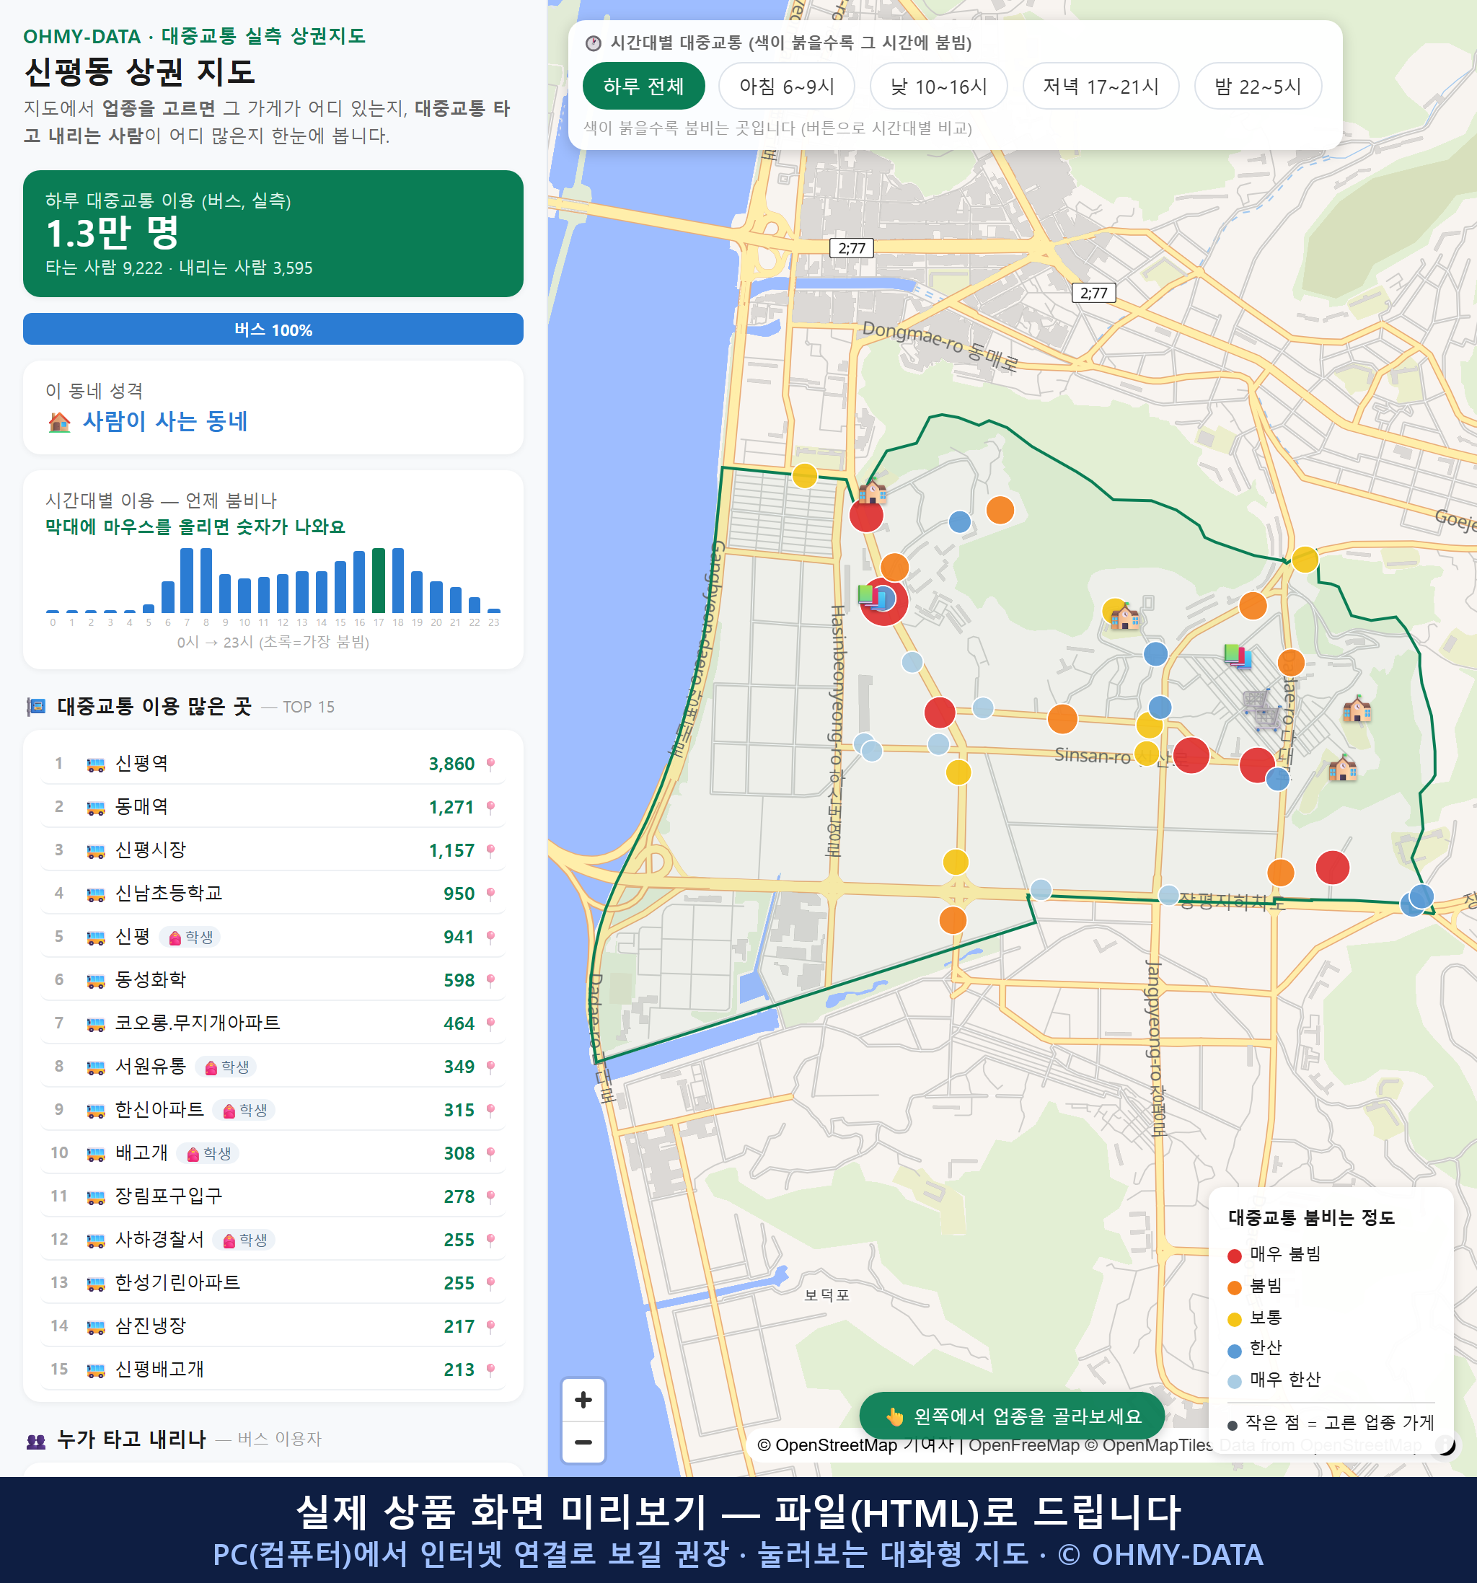Click bus icon beside 한성기린아파트
Screen dimensions: 1477x1583
point(95,1284)
